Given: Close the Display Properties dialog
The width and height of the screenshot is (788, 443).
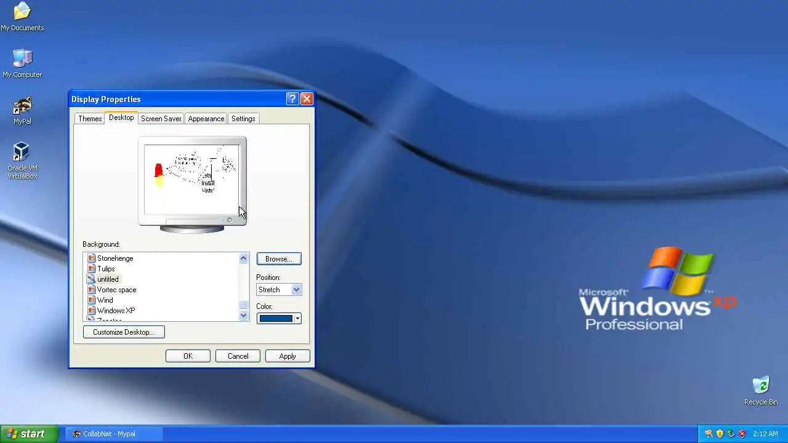Looking at the screenshot, I should [x=307, y=99].
